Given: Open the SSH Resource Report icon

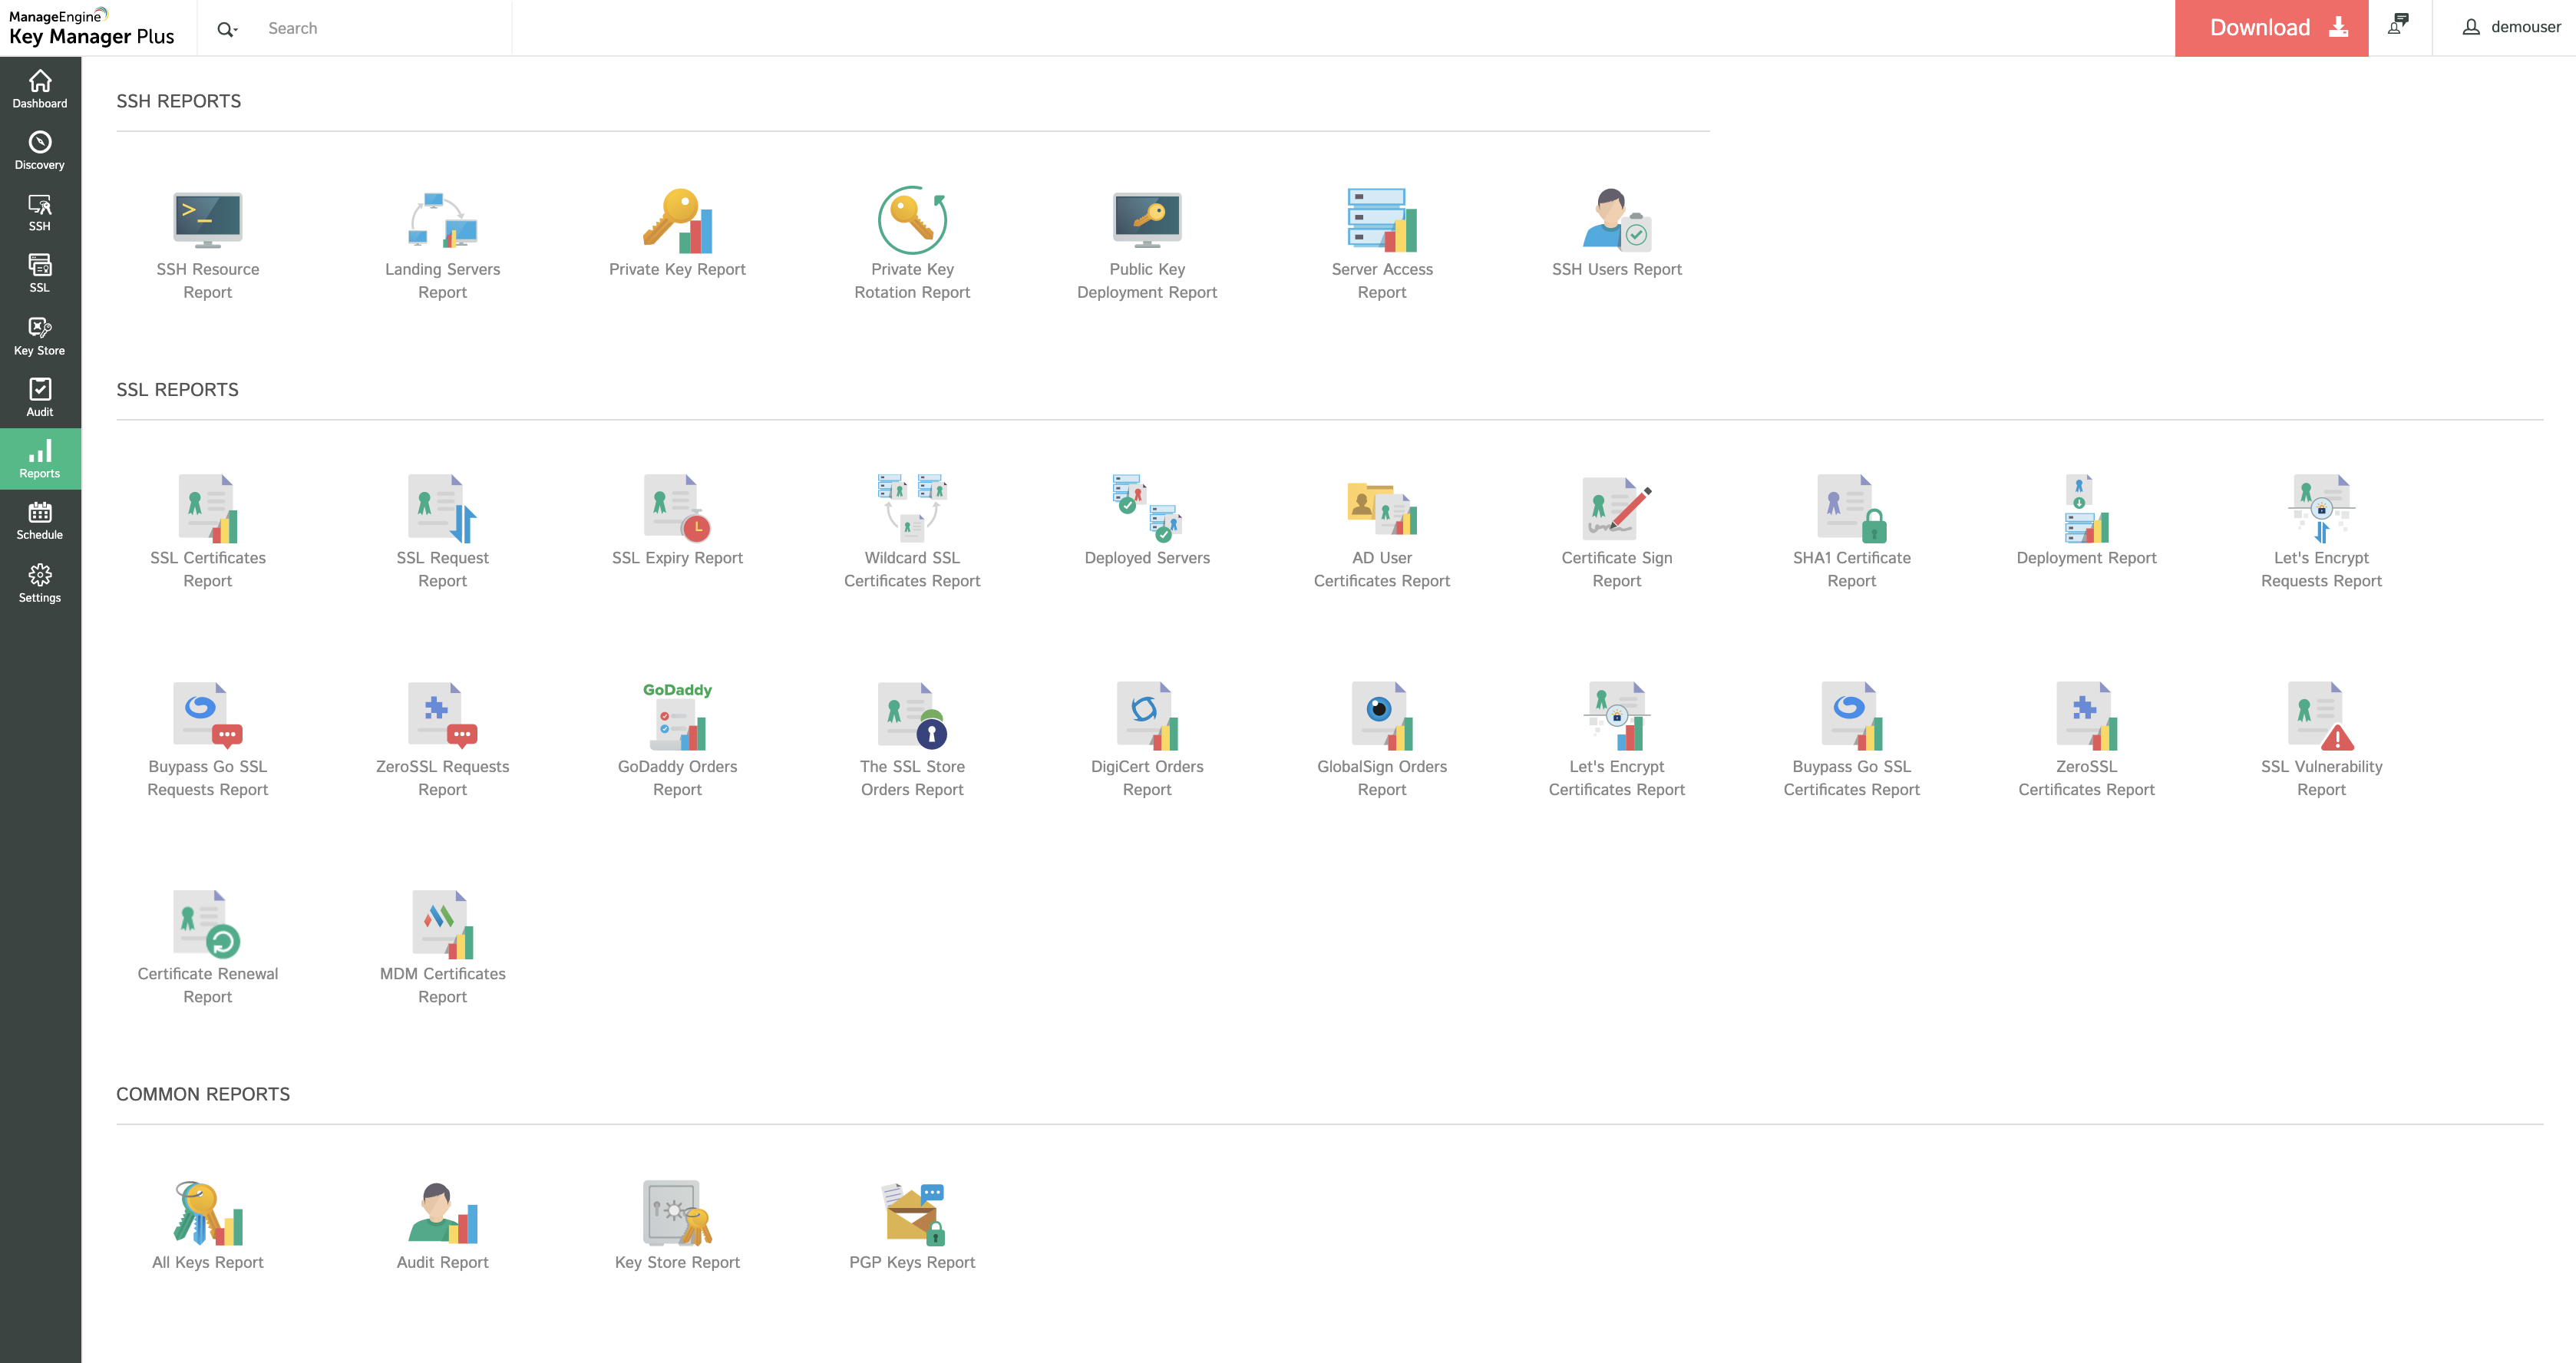Looking at the screenshot, I should click(207, 220).
